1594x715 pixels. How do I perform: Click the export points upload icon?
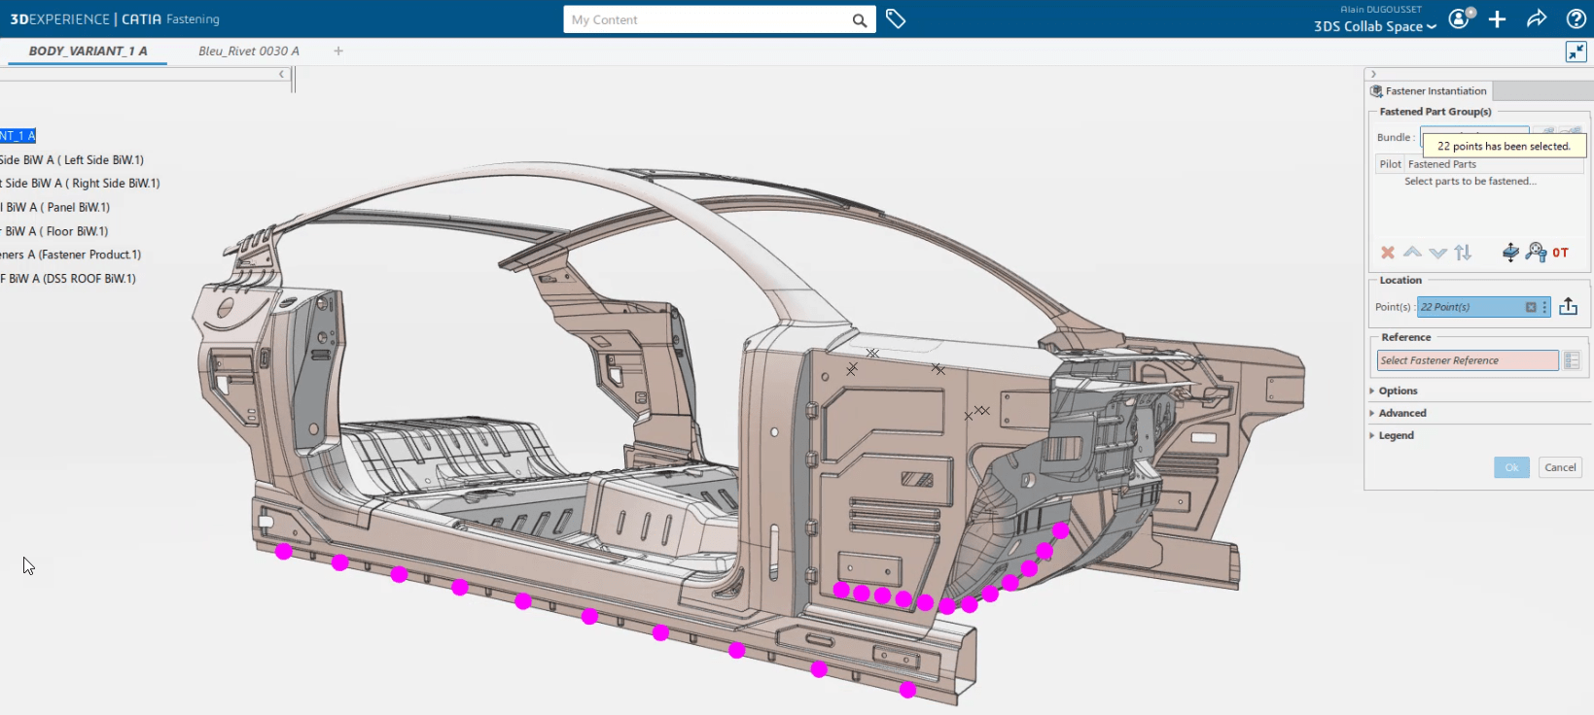point(1568,307)
